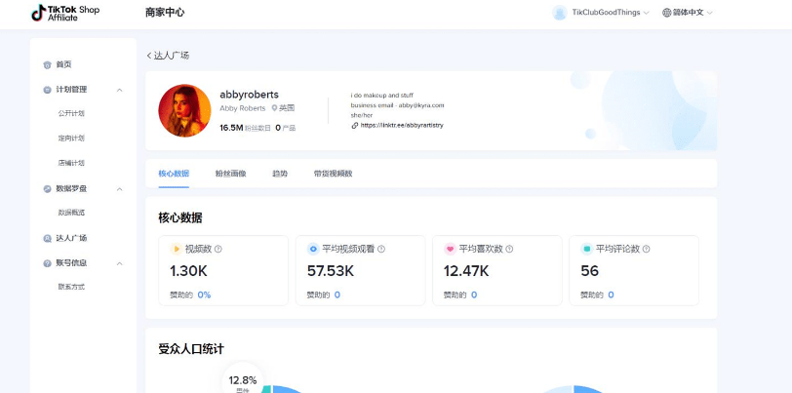Screen dimensions: 792x393
Task: Click help icon next to 平均喜欢数
Action: tap(509, 249)
